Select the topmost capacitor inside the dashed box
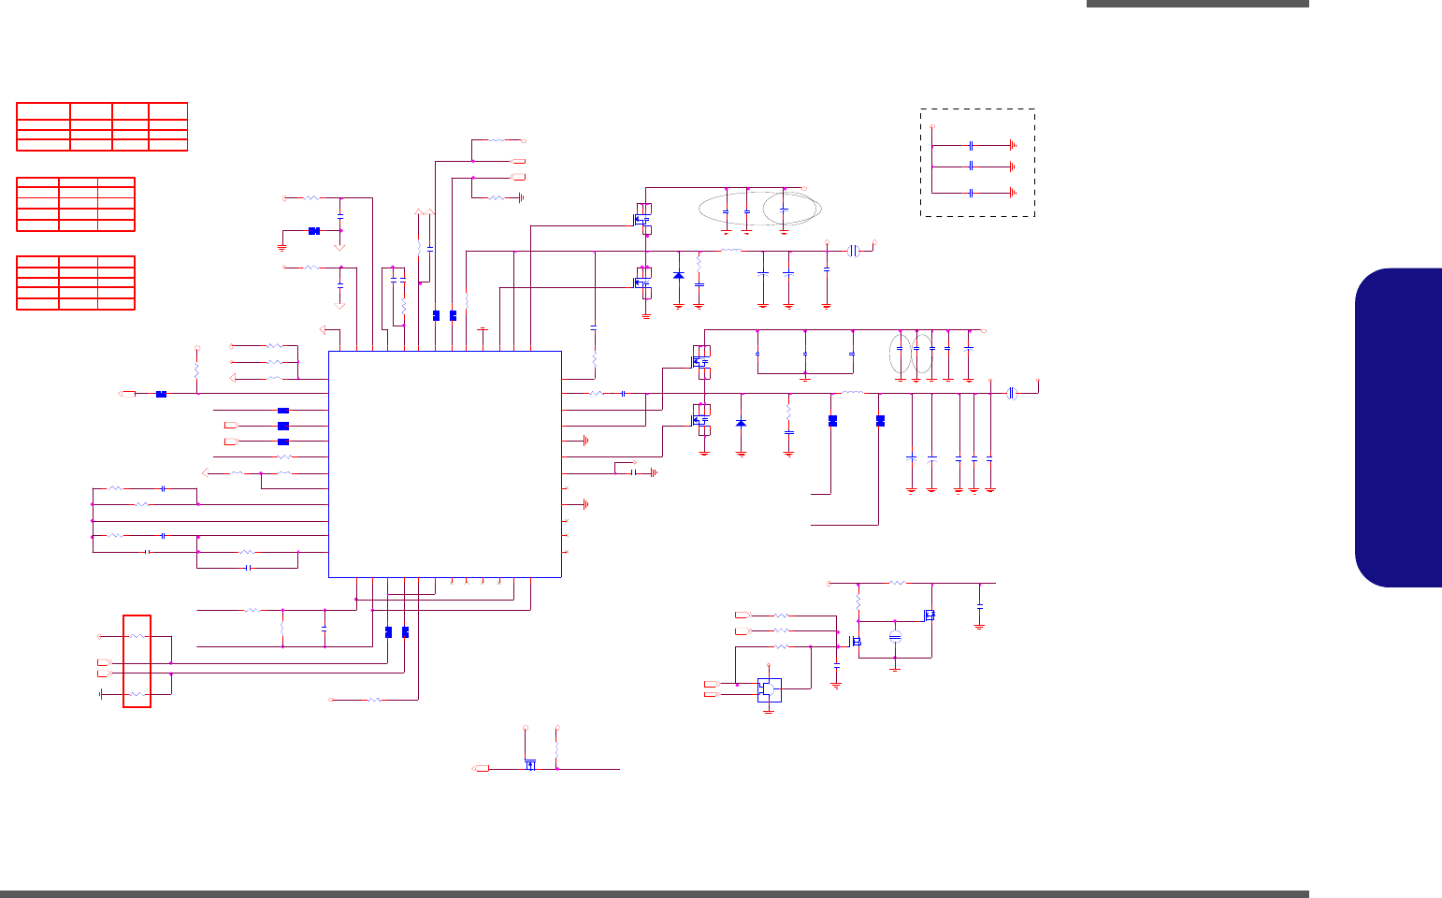Viewport: 1442px width, 898px height. pyautogui.click(x=973, y=145)
